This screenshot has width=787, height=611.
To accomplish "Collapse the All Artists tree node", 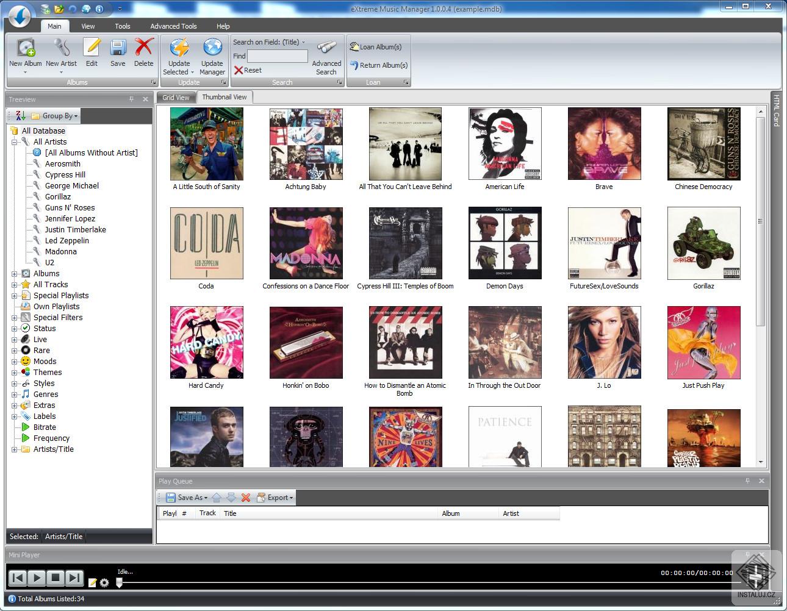I will point(15,142).
